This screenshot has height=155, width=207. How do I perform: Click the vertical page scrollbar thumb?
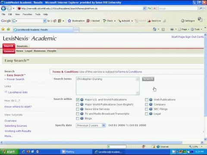pos(205,76)
